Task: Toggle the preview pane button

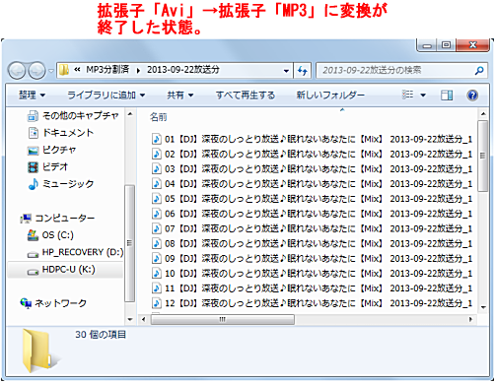Action: pos(447,96)
